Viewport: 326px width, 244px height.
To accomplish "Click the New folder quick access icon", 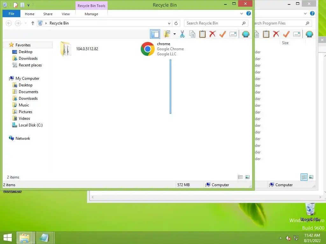I will 22,5.
